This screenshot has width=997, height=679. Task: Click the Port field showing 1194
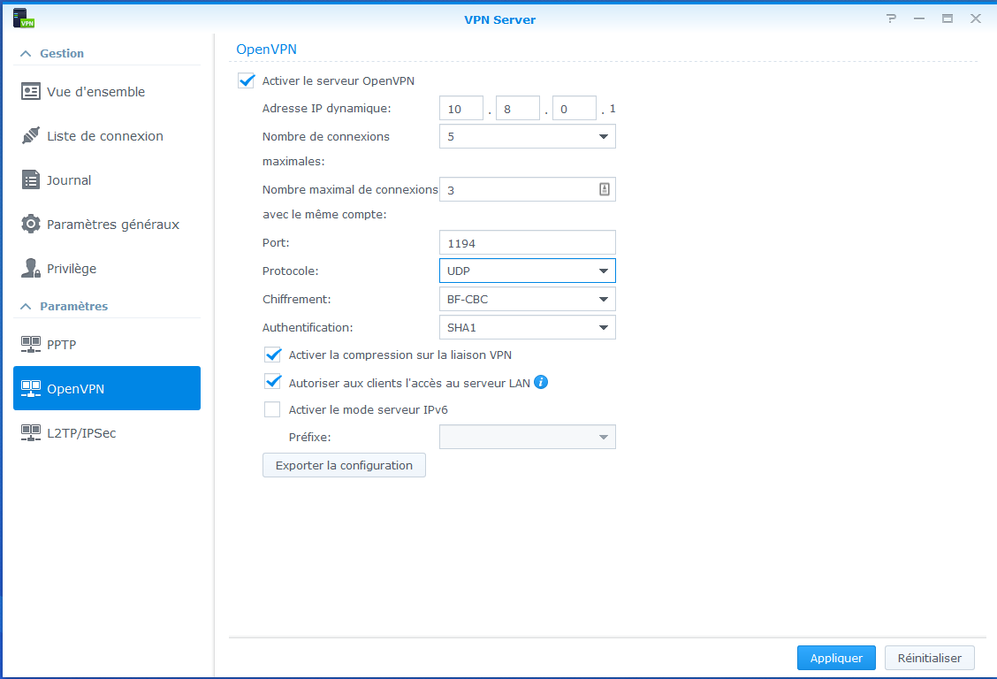click(x=527, y=243)
